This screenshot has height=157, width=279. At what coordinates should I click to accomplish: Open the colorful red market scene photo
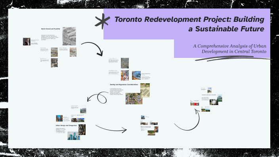click(125, 75)
